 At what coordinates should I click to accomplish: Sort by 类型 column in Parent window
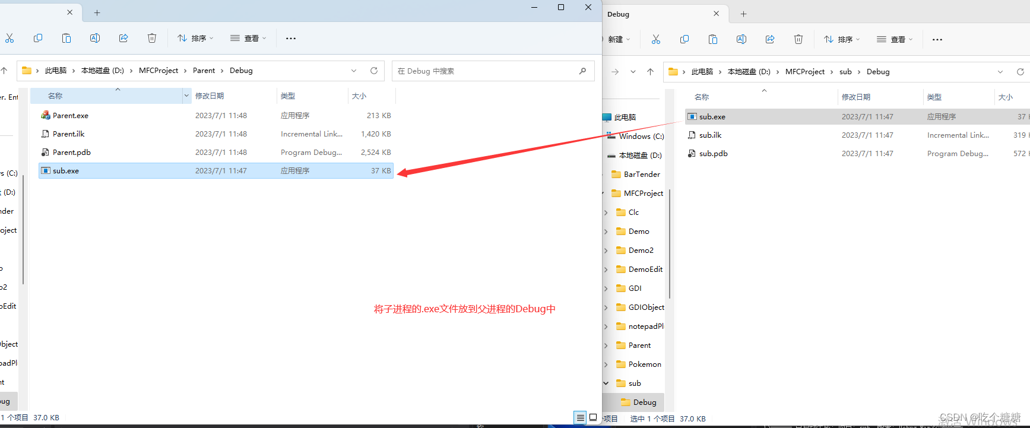point(312,96)
